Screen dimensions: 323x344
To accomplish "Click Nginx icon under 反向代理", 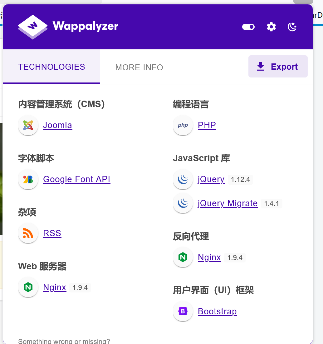I will point(183,257).
